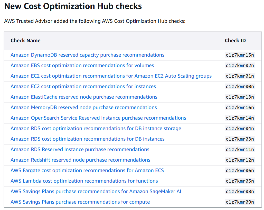Select check ID c1z7kmr16n
The width and height of the screenshot is (264, 210).
tap(240, 108)
